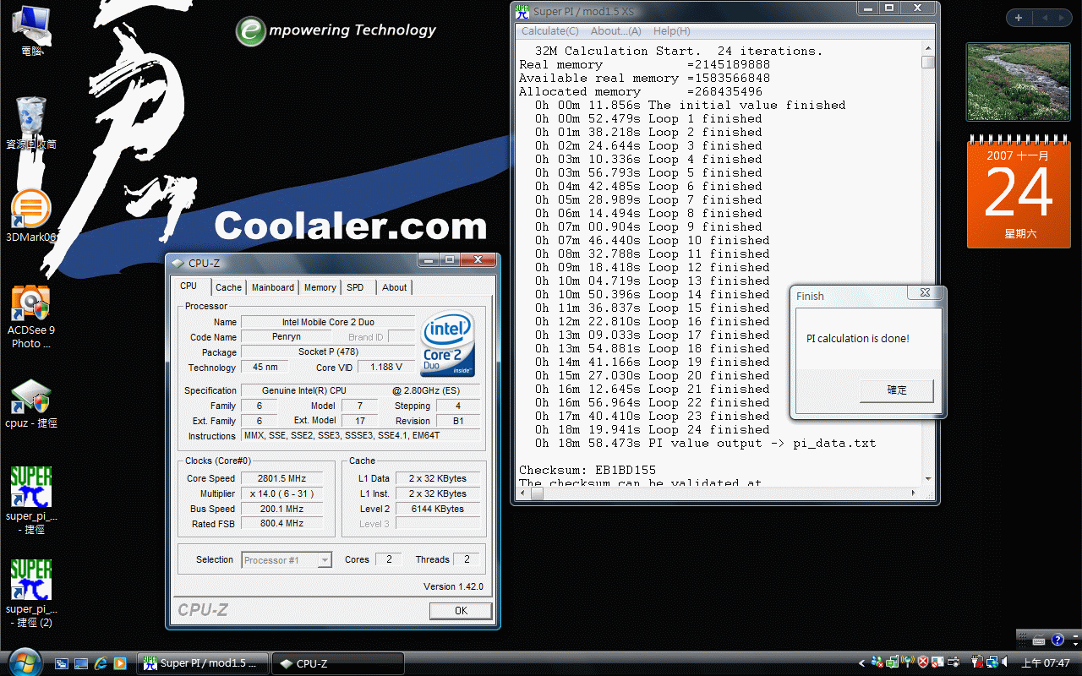Launch Internet Explorer from Quick Launch
Screen dimensions: 1082x676
pos(101,663)
